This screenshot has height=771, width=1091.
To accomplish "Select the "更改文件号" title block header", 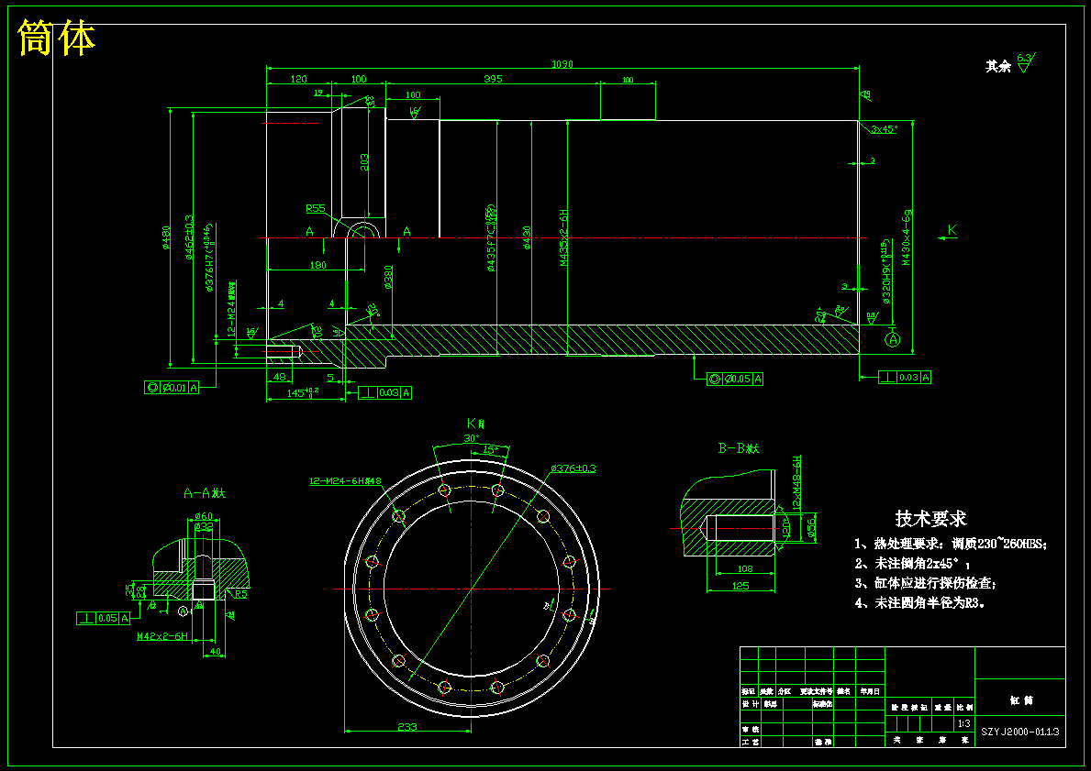I will [816, 692].
